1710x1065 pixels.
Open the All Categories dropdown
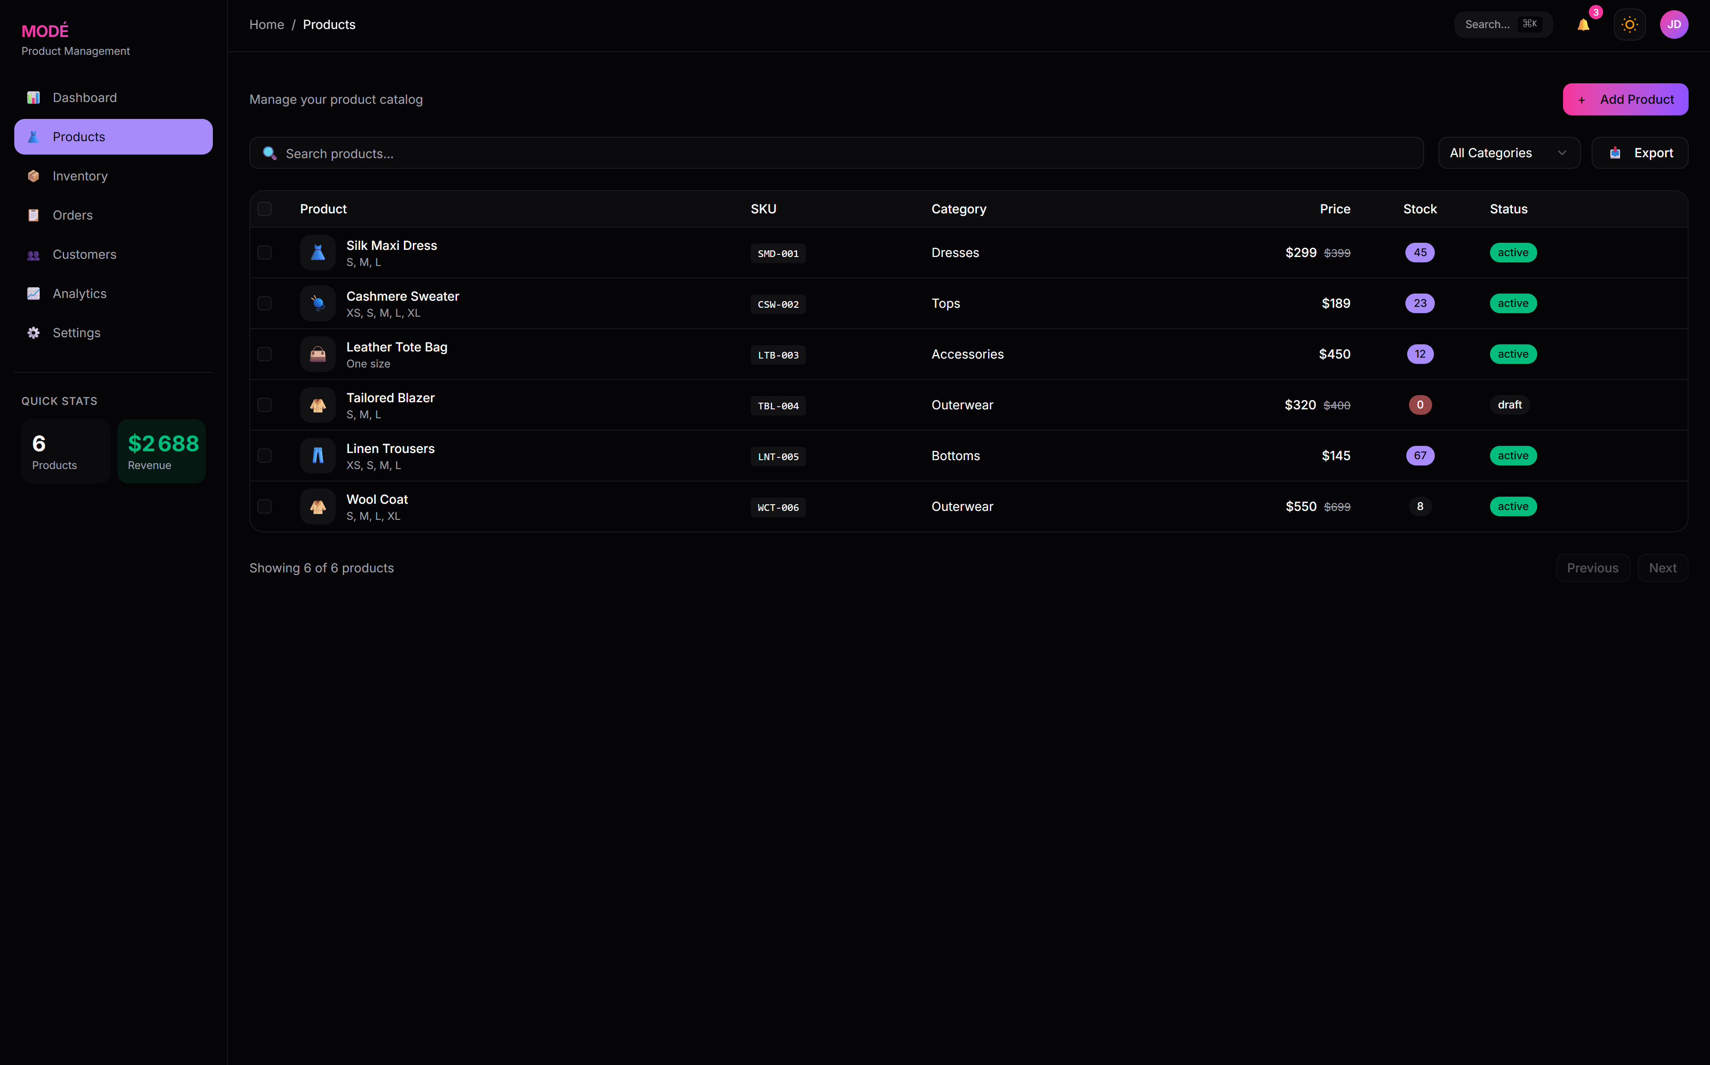click(1509, 153)
